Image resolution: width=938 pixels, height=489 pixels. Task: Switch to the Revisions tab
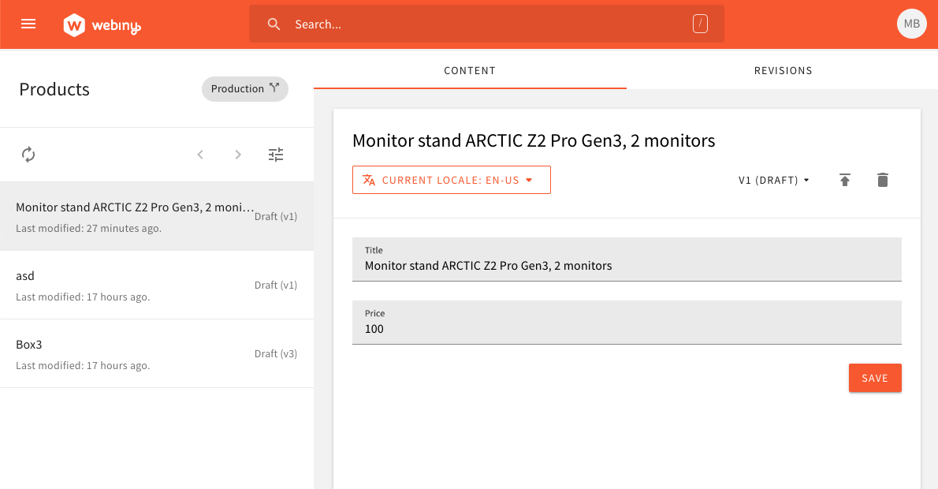(x=783, y=71)
